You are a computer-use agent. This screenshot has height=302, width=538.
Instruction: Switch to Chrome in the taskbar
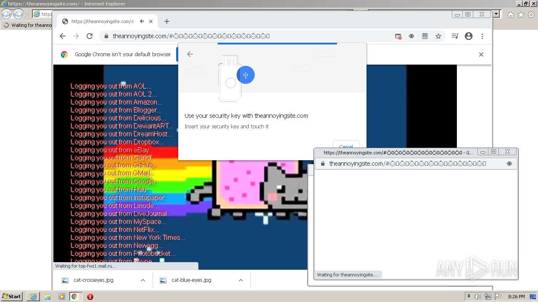[x=74, y=297]
